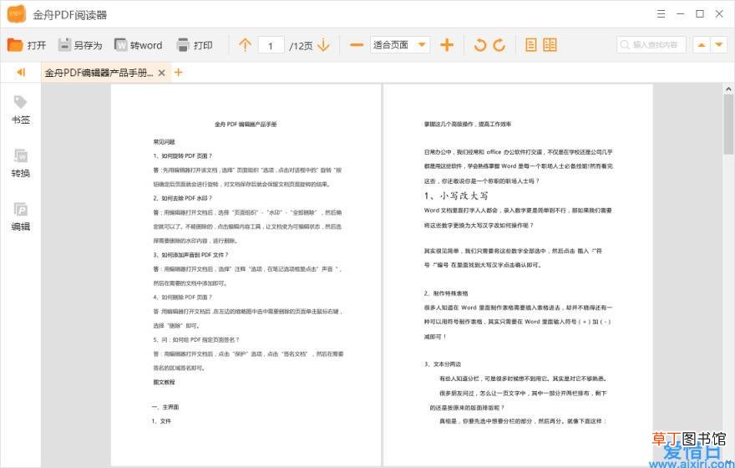Rotate page counterclockwise
This screenshot has width=735, height=468.
coord(480,45)
